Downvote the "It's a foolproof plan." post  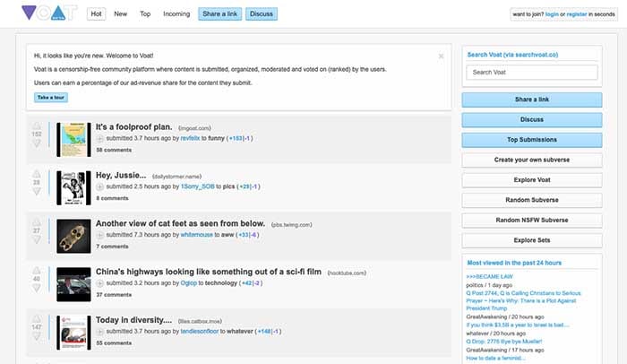37,143
